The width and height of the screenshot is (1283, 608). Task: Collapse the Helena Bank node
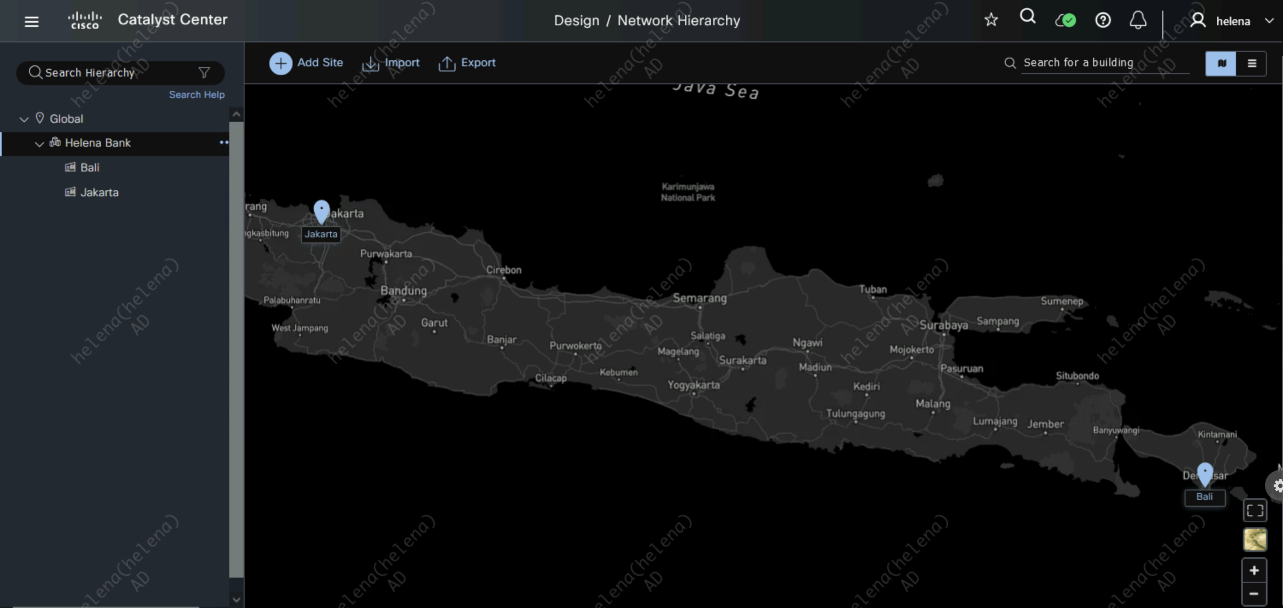coord(39,143)
